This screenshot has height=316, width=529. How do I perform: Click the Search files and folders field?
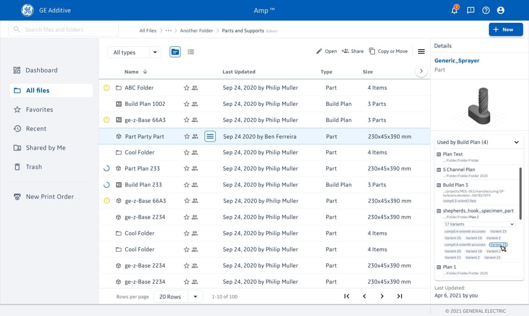64,29
